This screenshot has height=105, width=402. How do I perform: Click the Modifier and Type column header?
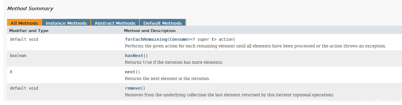(29, 31)
